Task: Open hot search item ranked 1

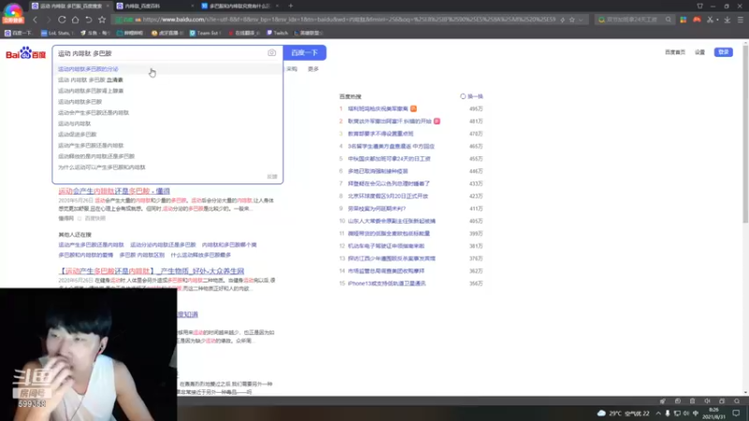Action: (x=378, y=109)
